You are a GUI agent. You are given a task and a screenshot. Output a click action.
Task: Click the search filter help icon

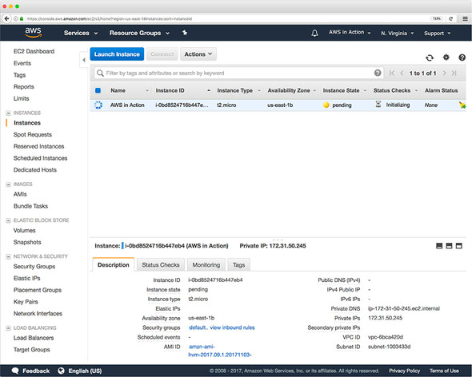378,73
